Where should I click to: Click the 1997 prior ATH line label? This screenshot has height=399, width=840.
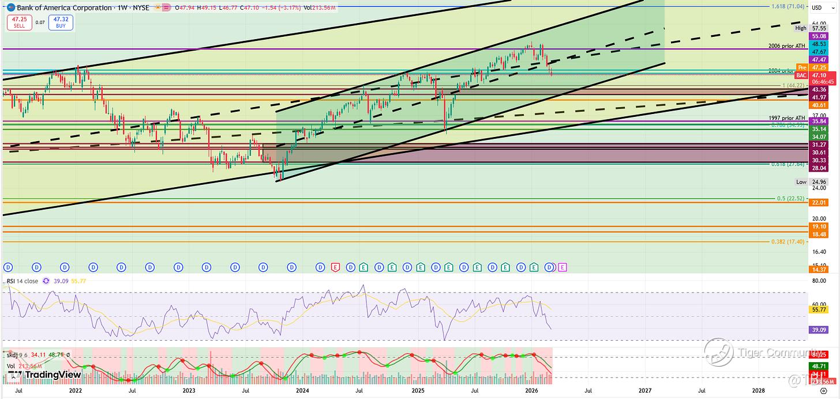(787, 117)
